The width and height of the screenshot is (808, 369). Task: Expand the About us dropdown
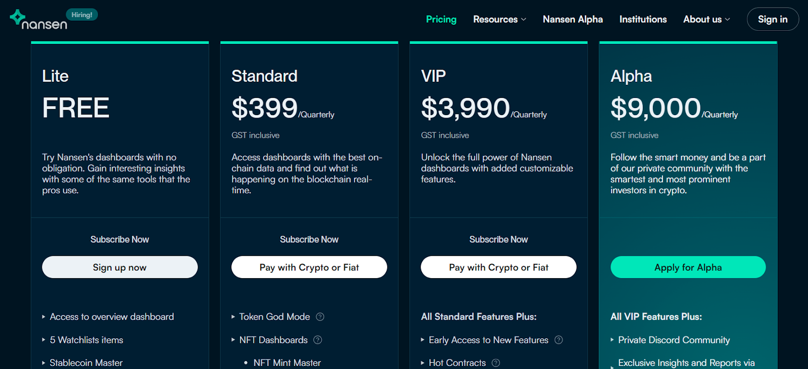click(x=706, y=19)
